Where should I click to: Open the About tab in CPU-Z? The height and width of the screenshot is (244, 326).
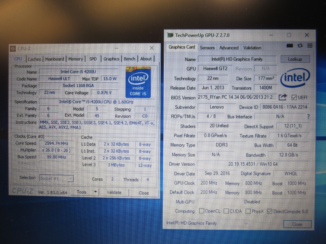tap(146, 59)
